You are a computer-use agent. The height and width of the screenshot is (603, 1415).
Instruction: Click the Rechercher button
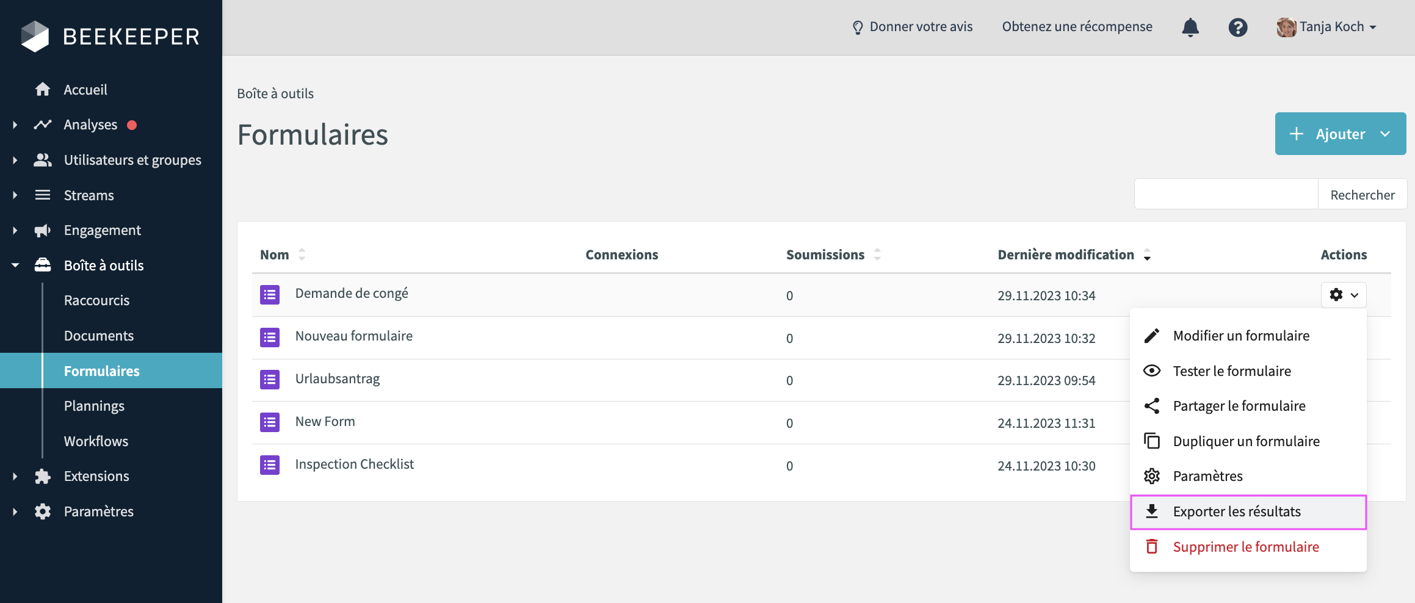click(1362, 195)
